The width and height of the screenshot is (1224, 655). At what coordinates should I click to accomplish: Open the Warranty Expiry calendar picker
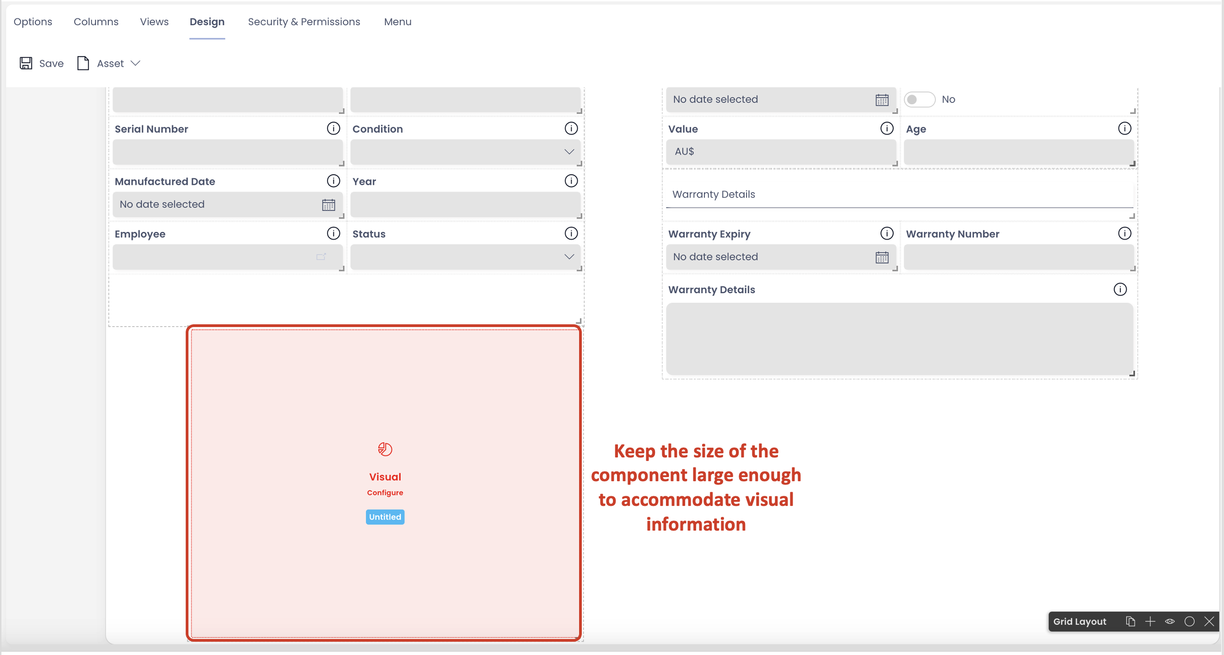click(882, 257)
